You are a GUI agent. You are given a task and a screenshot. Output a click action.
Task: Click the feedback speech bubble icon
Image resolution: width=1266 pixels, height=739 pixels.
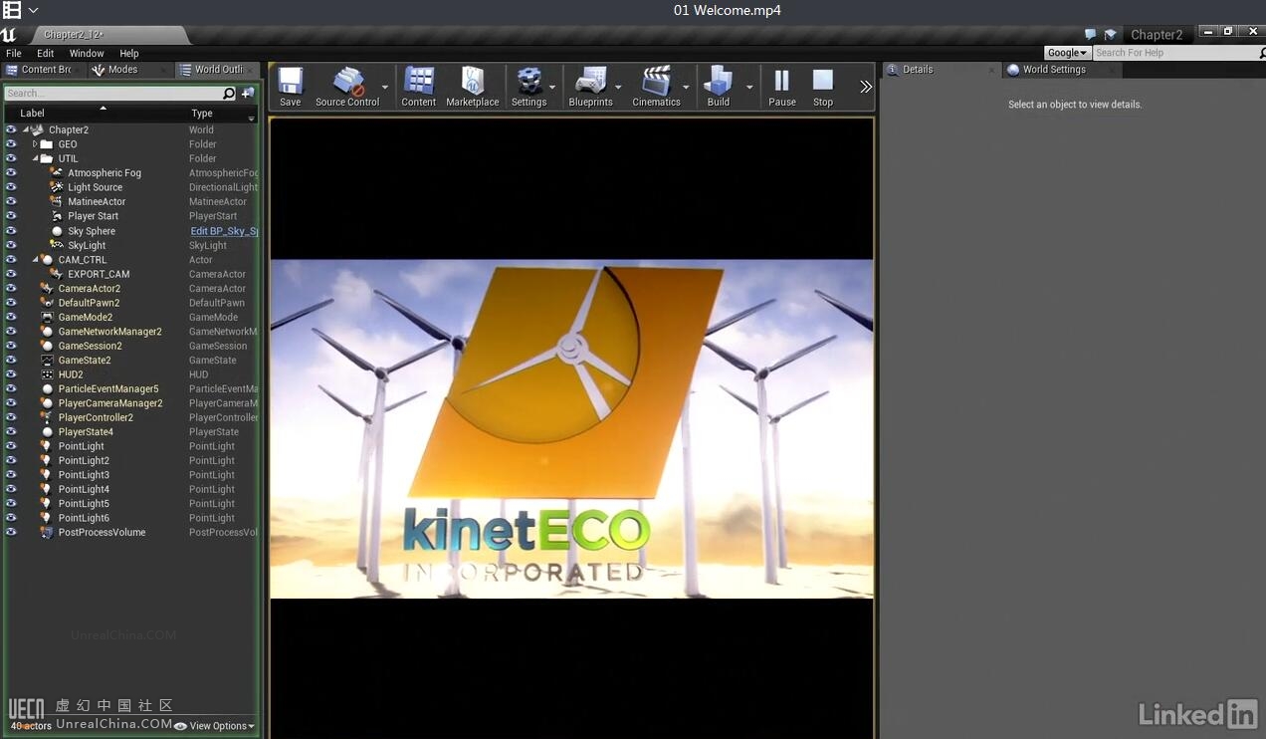coord(1091,35)
